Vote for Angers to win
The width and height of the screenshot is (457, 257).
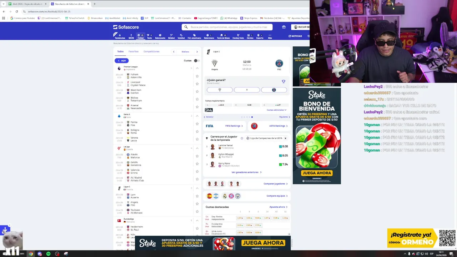(x=220, y=90)
